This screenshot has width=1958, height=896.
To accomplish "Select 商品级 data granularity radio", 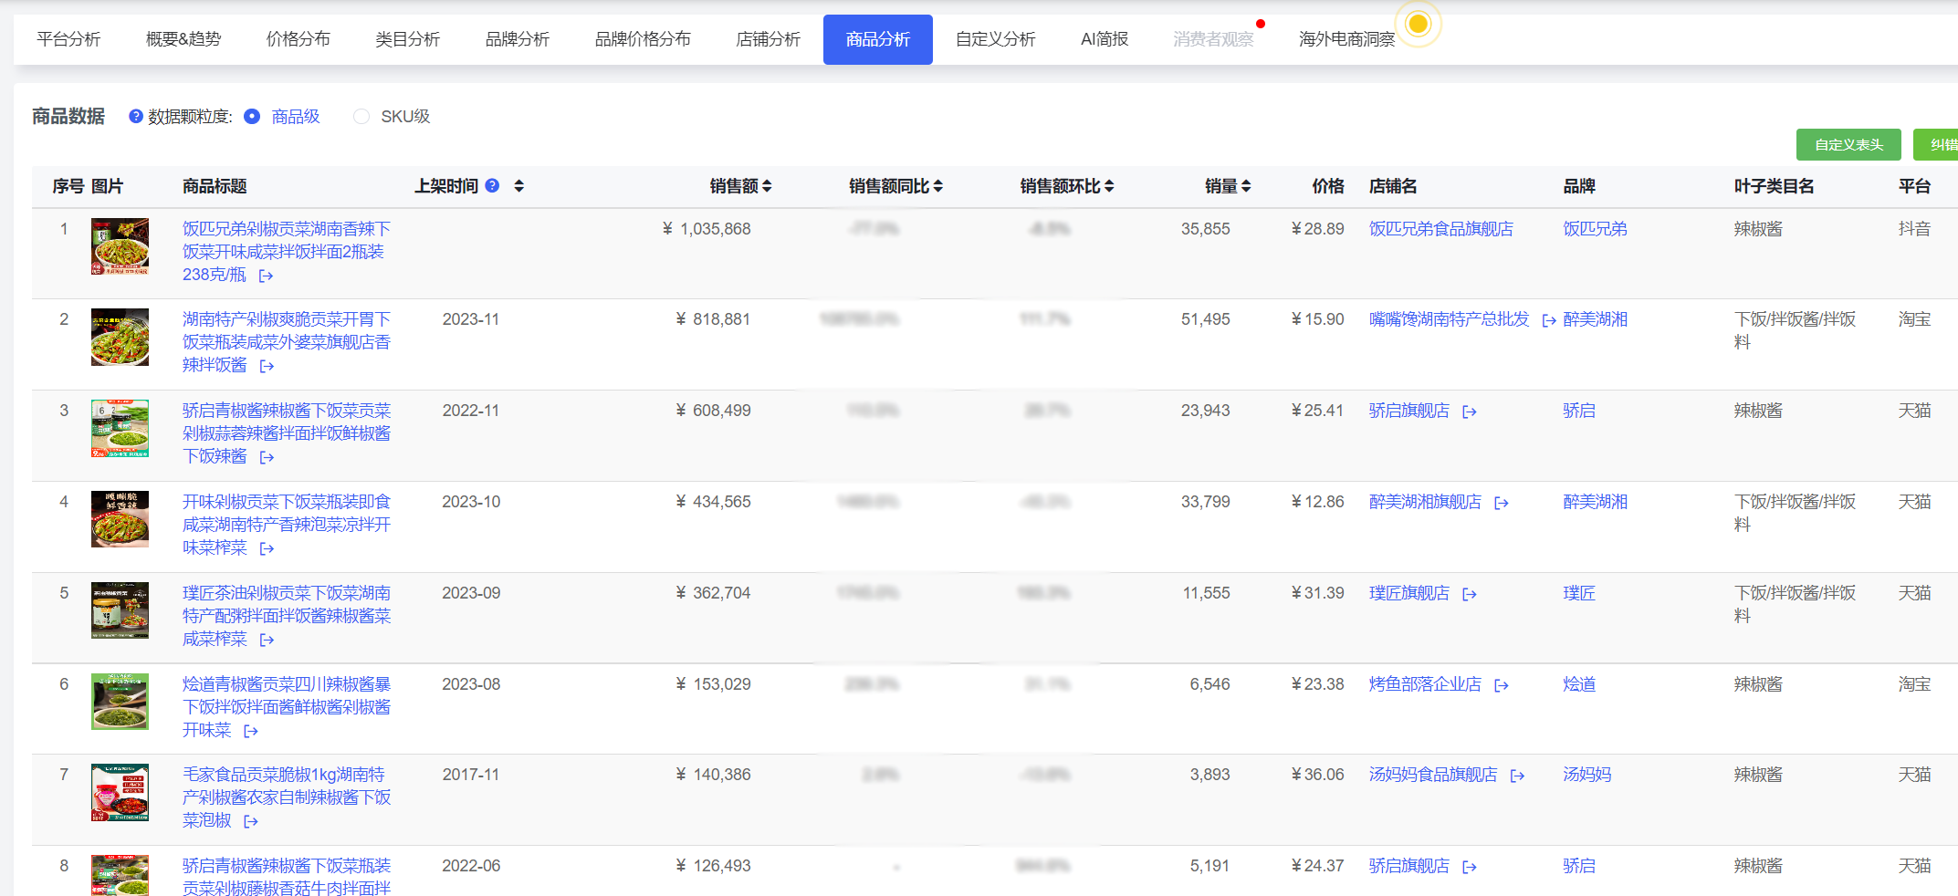I will coord(253,116).
